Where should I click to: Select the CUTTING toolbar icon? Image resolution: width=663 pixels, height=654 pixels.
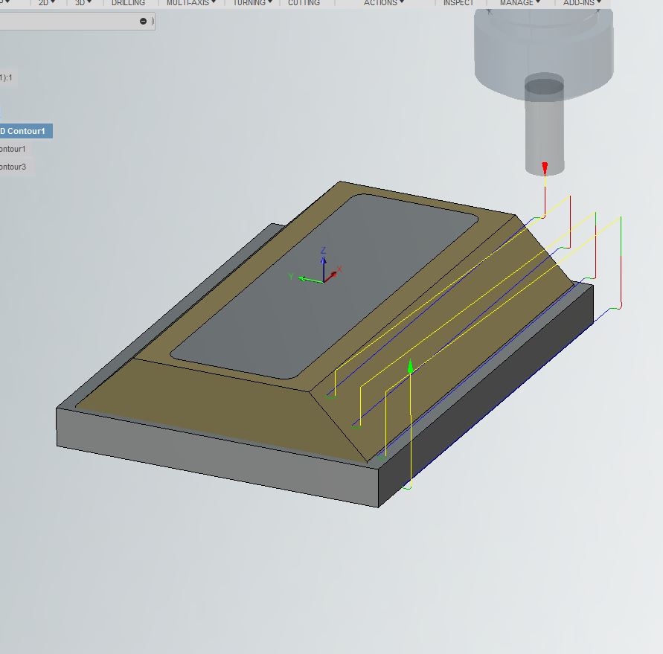tap(304, 3)
